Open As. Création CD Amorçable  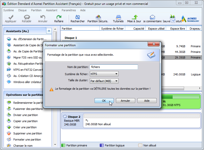25,76
